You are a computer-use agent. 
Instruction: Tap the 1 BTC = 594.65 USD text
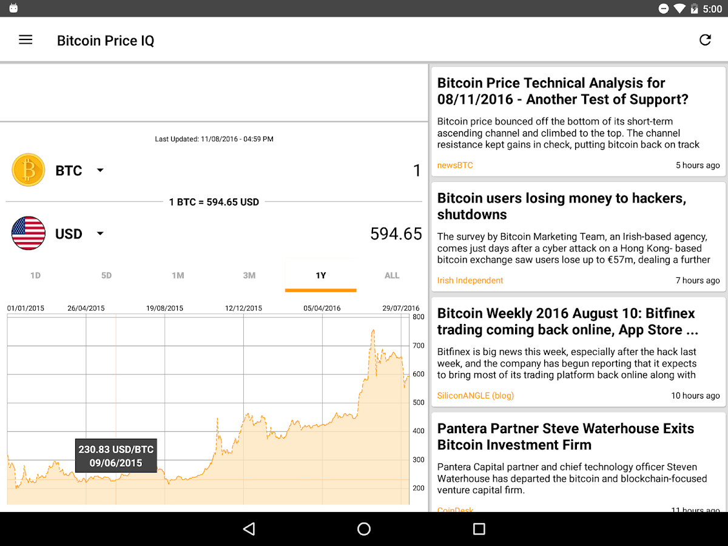214,202
